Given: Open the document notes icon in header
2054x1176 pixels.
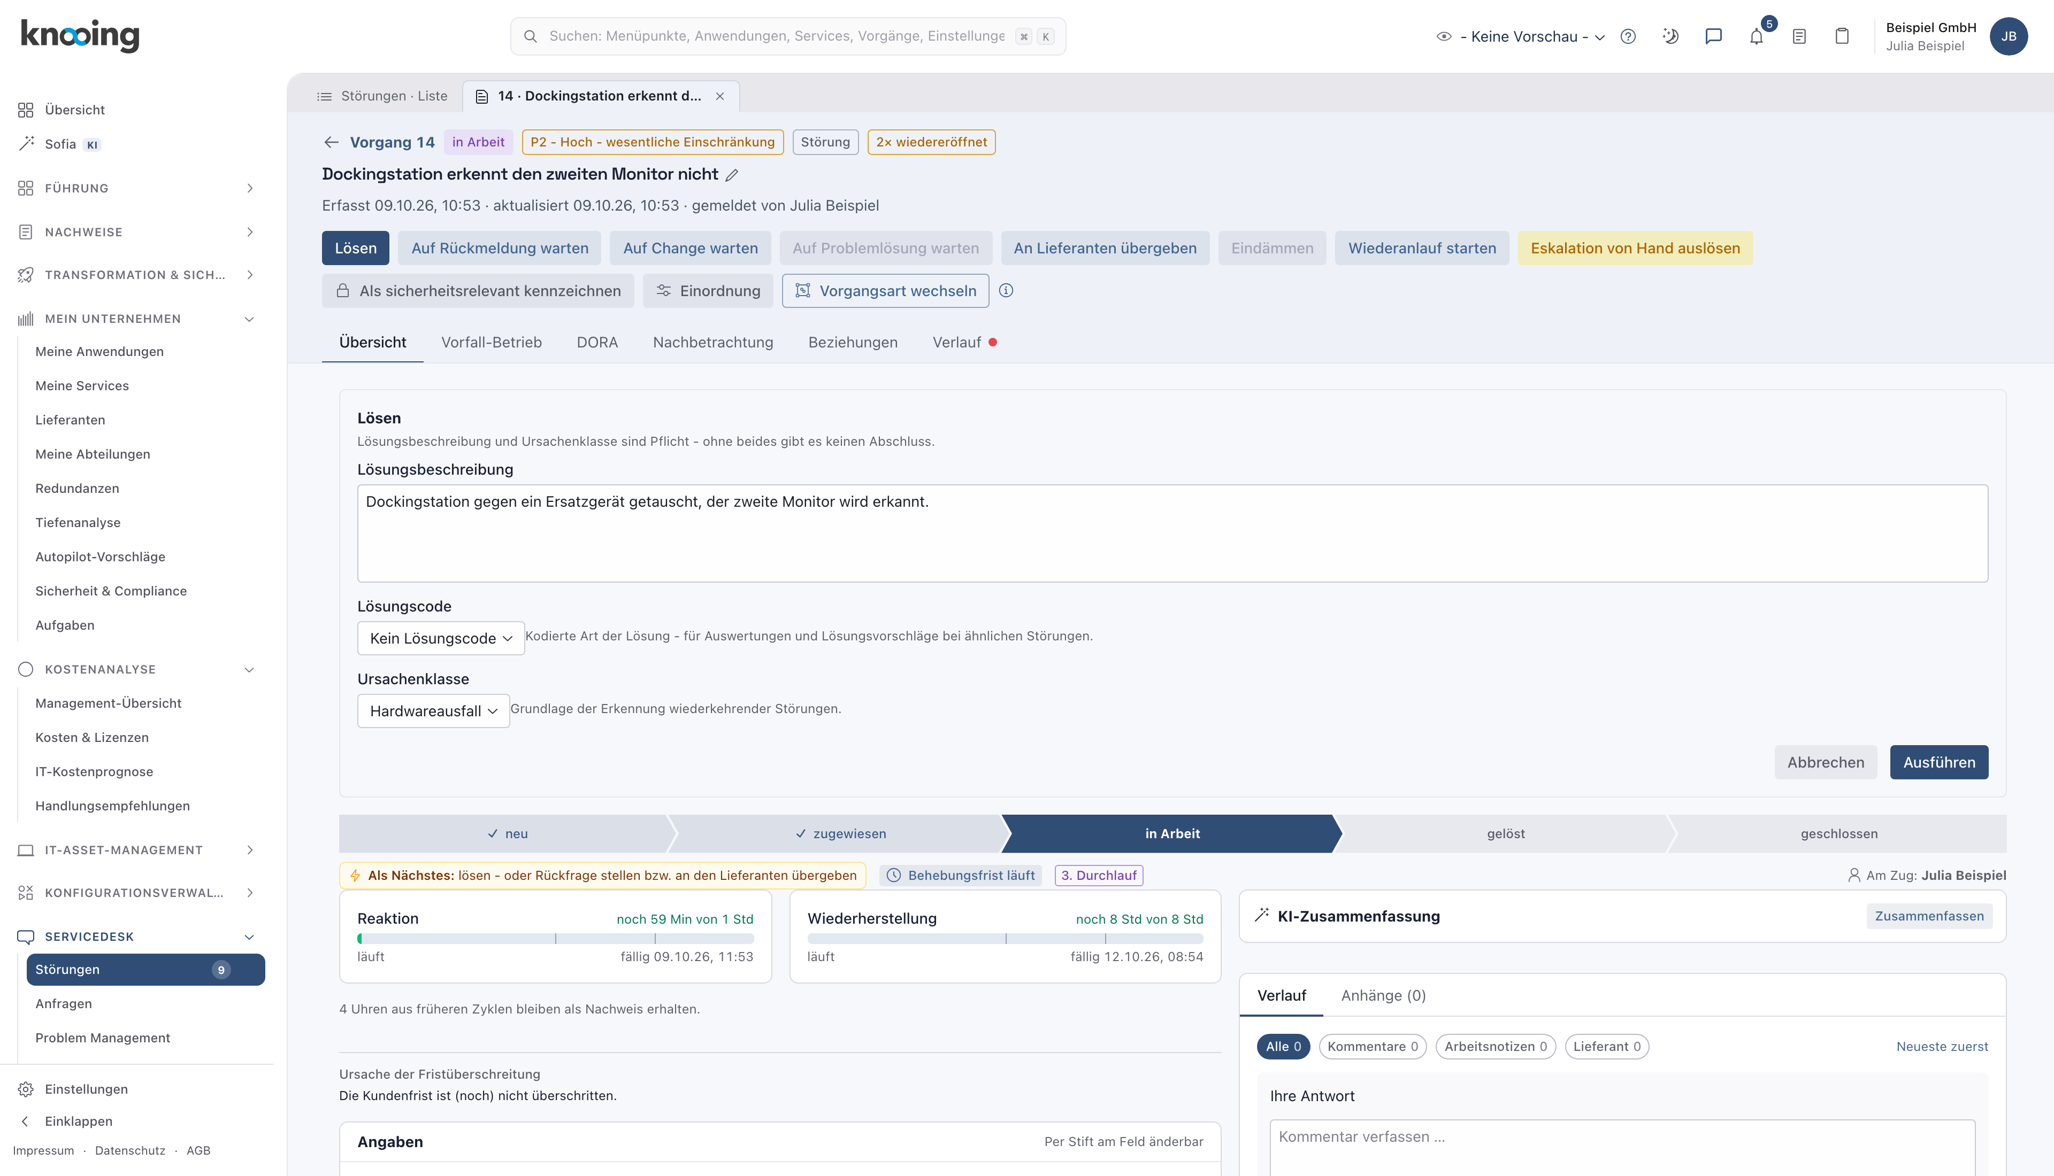Looking at the screenshot, I should click(1799, 36).
